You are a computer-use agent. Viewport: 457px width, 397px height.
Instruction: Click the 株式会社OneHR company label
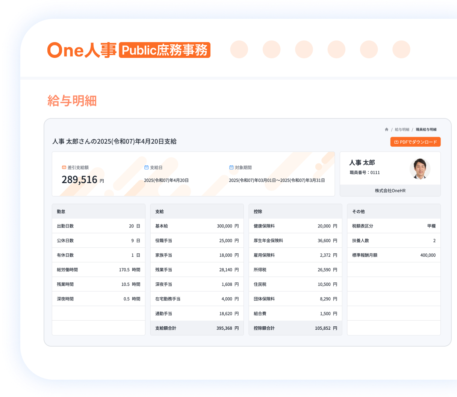point(390,191)
